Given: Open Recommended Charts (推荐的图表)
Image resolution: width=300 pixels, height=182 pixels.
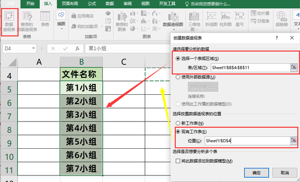Looking at the screenshot, I should tap(122, 22).
